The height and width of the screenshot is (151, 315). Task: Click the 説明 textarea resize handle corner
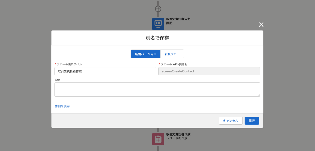point(259,95)
